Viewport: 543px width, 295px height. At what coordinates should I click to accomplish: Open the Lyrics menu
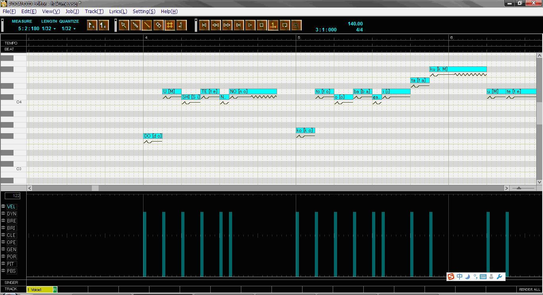point(118,12)
